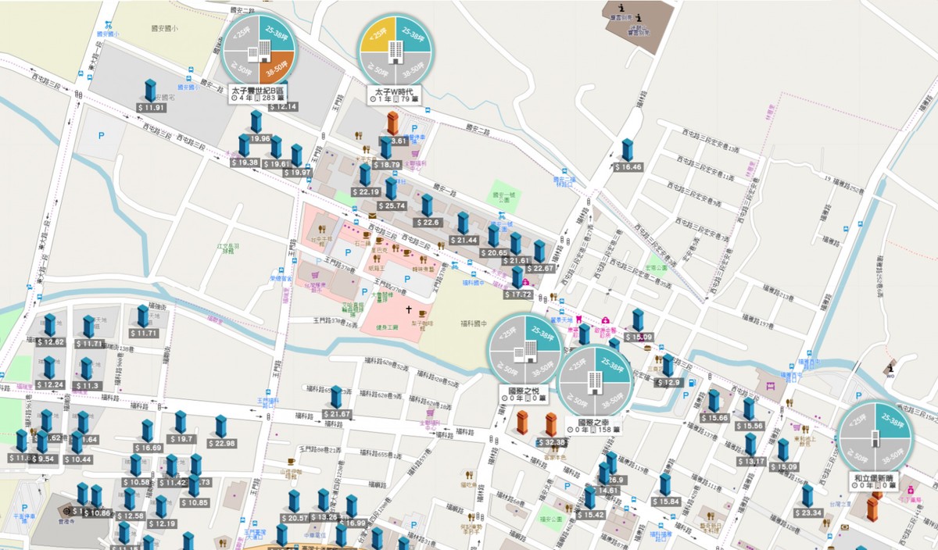Select the building marker priced $16.69
Viewport: 938px width, 550px height.
(x=147, y=431)
